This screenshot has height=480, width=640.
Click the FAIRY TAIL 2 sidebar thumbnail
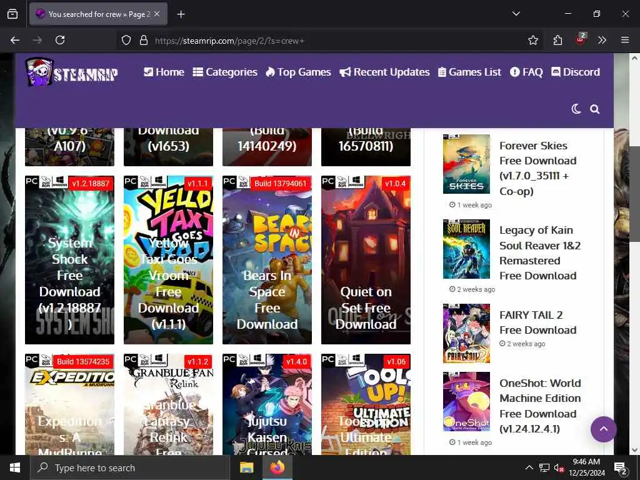(x=466, y=334)
